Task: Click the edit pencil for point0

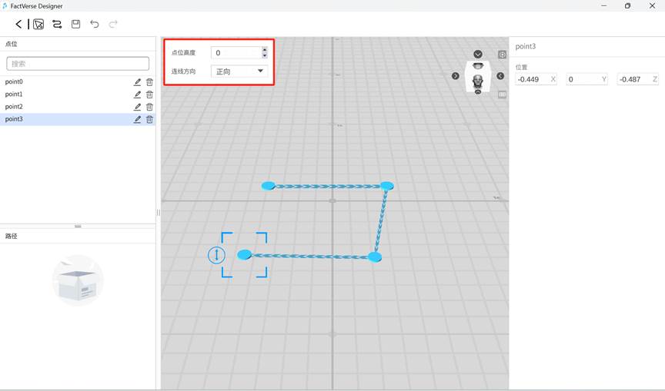Action: (x=138, y=82)
